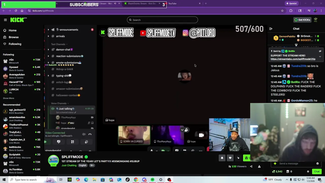Open Ac7ionMan recommended channel
The image size is (325, 183).
point(22,171)
